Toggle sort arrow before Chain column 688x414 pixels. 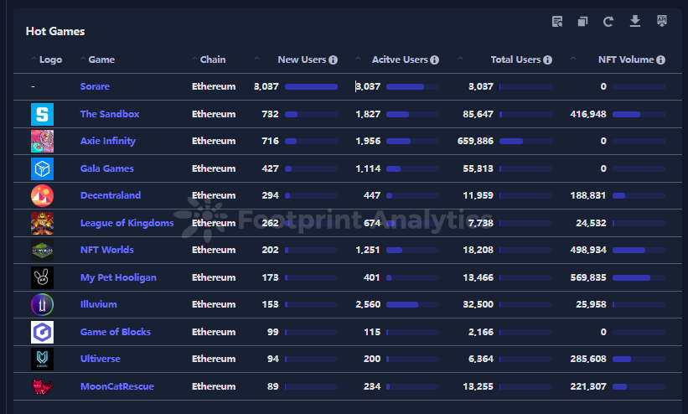(x=194, y=60)
